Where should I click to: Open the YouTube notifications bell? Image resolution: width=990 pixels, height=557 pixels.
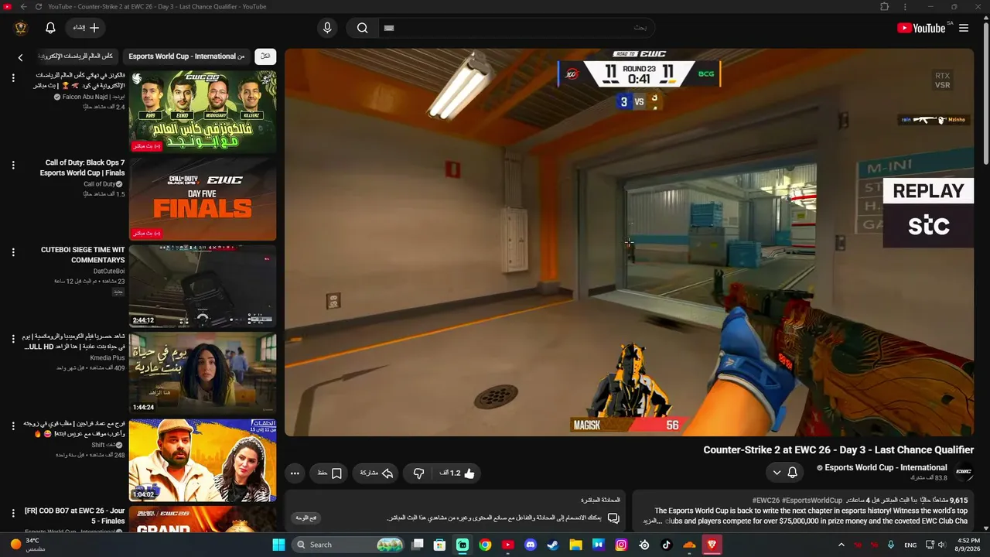coord(50,28)
